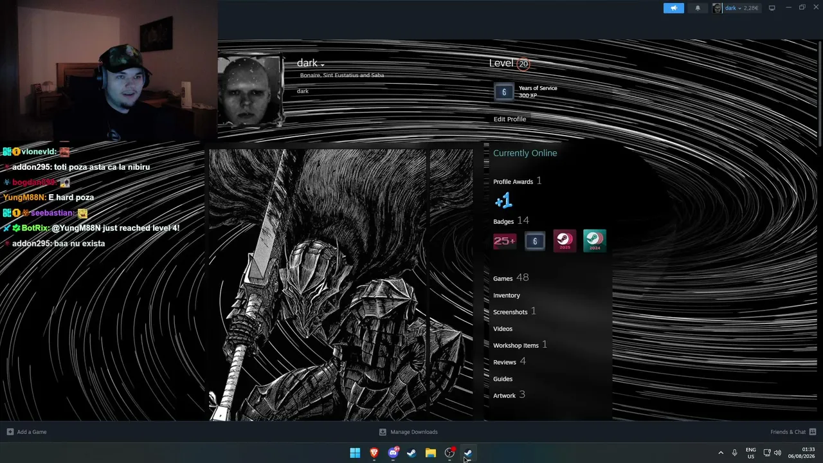Open the Windows Start menu
Screen dimensions: 823x463
tap(355, 453)
